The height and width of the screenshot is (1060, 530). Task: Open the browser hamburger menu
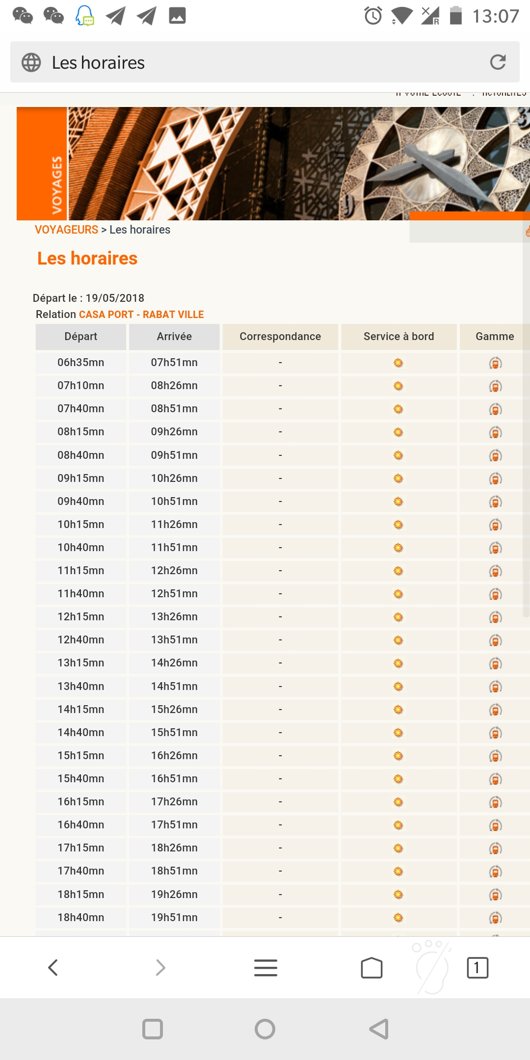tap(265, 968)
